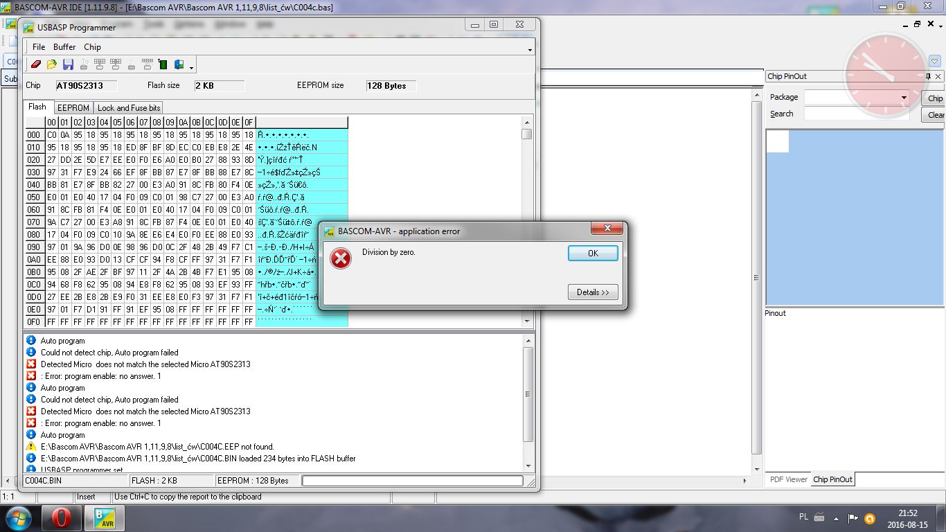Click the blue floppy disk save icon

(x=68, y=64)
